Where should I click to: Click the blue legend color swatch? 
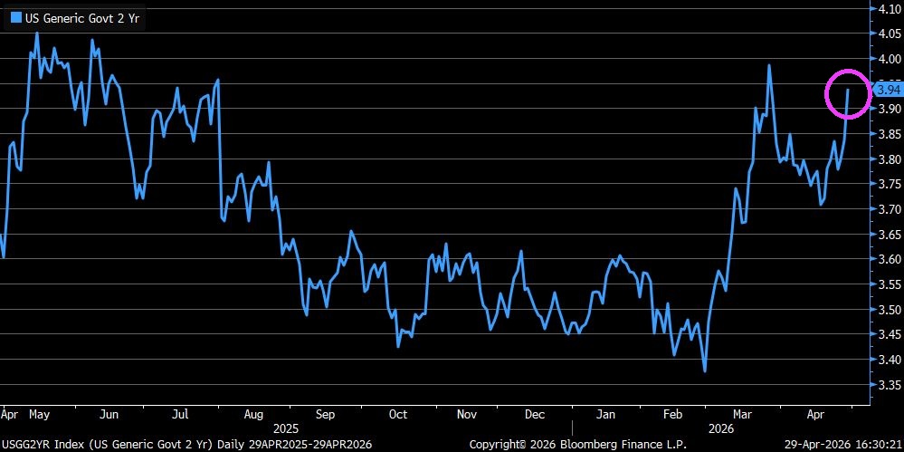(x=15, y=16)
